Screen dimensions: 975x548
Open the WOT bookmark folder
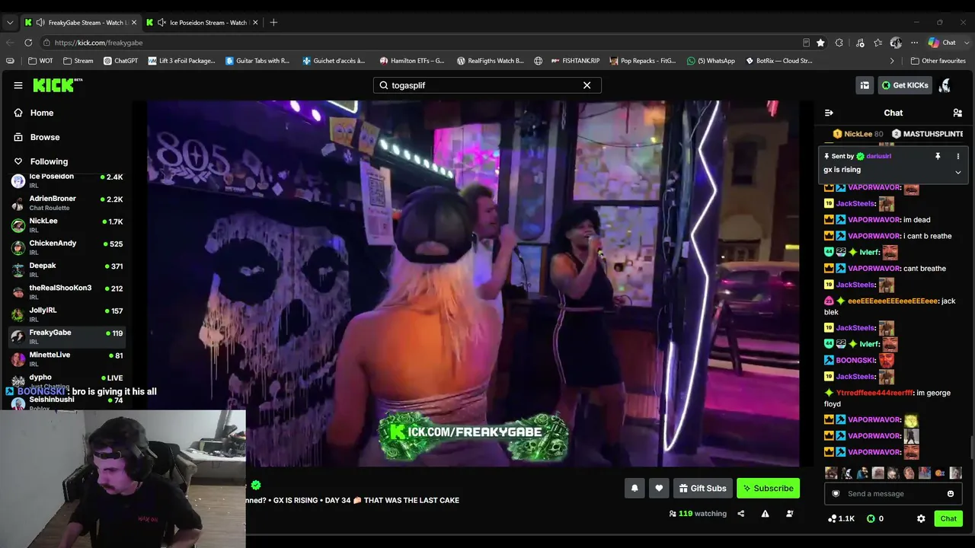pyautogui.click(x=41, y=61)
